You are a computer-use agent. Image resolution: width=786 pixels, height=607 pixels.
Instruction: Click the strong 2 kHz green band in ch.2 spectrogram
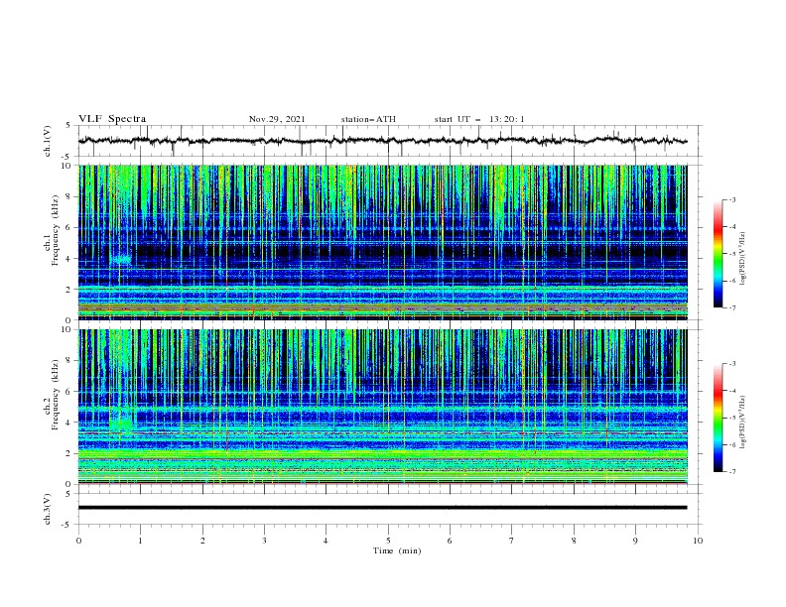pos(382,453)
